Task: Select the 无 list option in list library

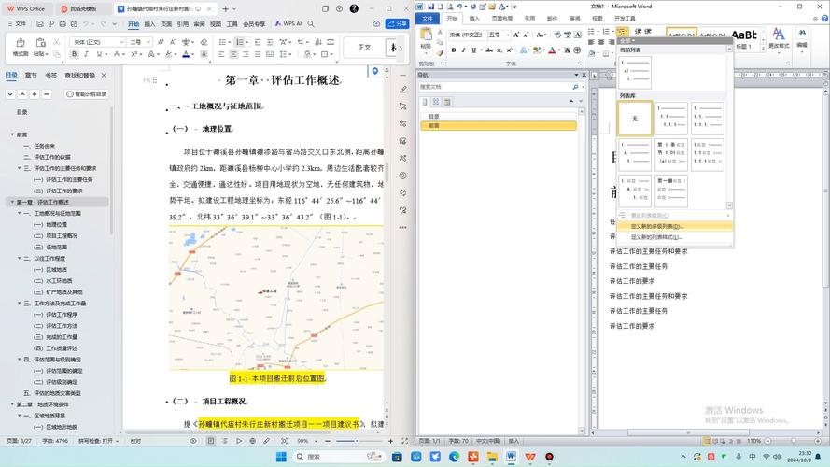Action: tap(635, 119)
